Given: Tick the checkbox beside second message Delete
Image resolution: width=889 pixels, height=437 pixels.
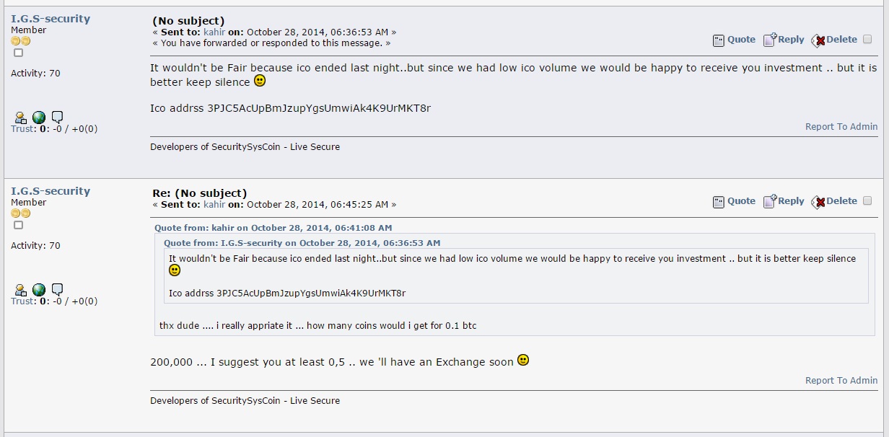Looking at the screenshot, I should 867,201.
